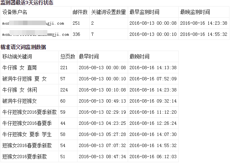Image resolution: width=234 pixels, height=166 pixels.
Task: Select keyword 牛仔裤 女 休闲
Action: click(x=19, y=90)
